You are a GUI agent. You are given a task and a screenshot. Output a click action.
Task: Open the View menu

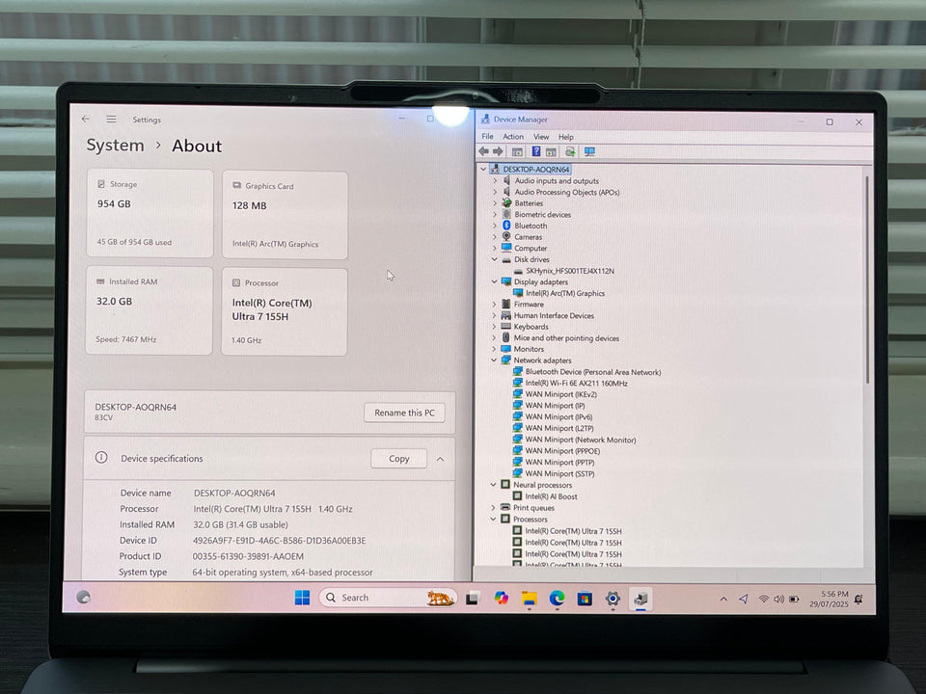click(541, 136)
